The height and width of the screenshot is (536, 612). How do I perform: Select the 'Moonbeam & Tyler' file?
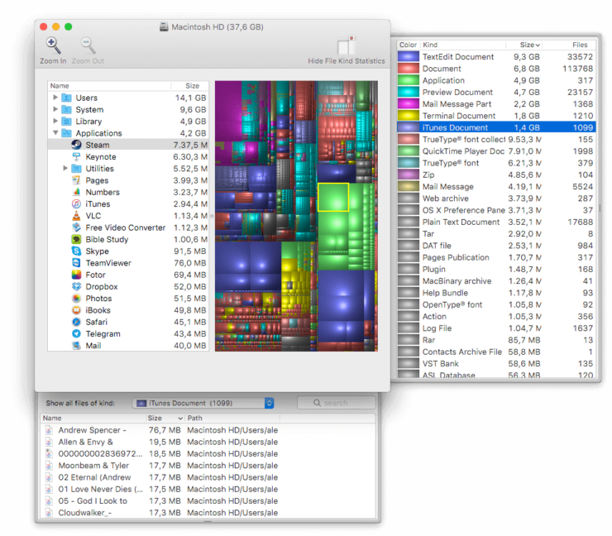(208, 466)
